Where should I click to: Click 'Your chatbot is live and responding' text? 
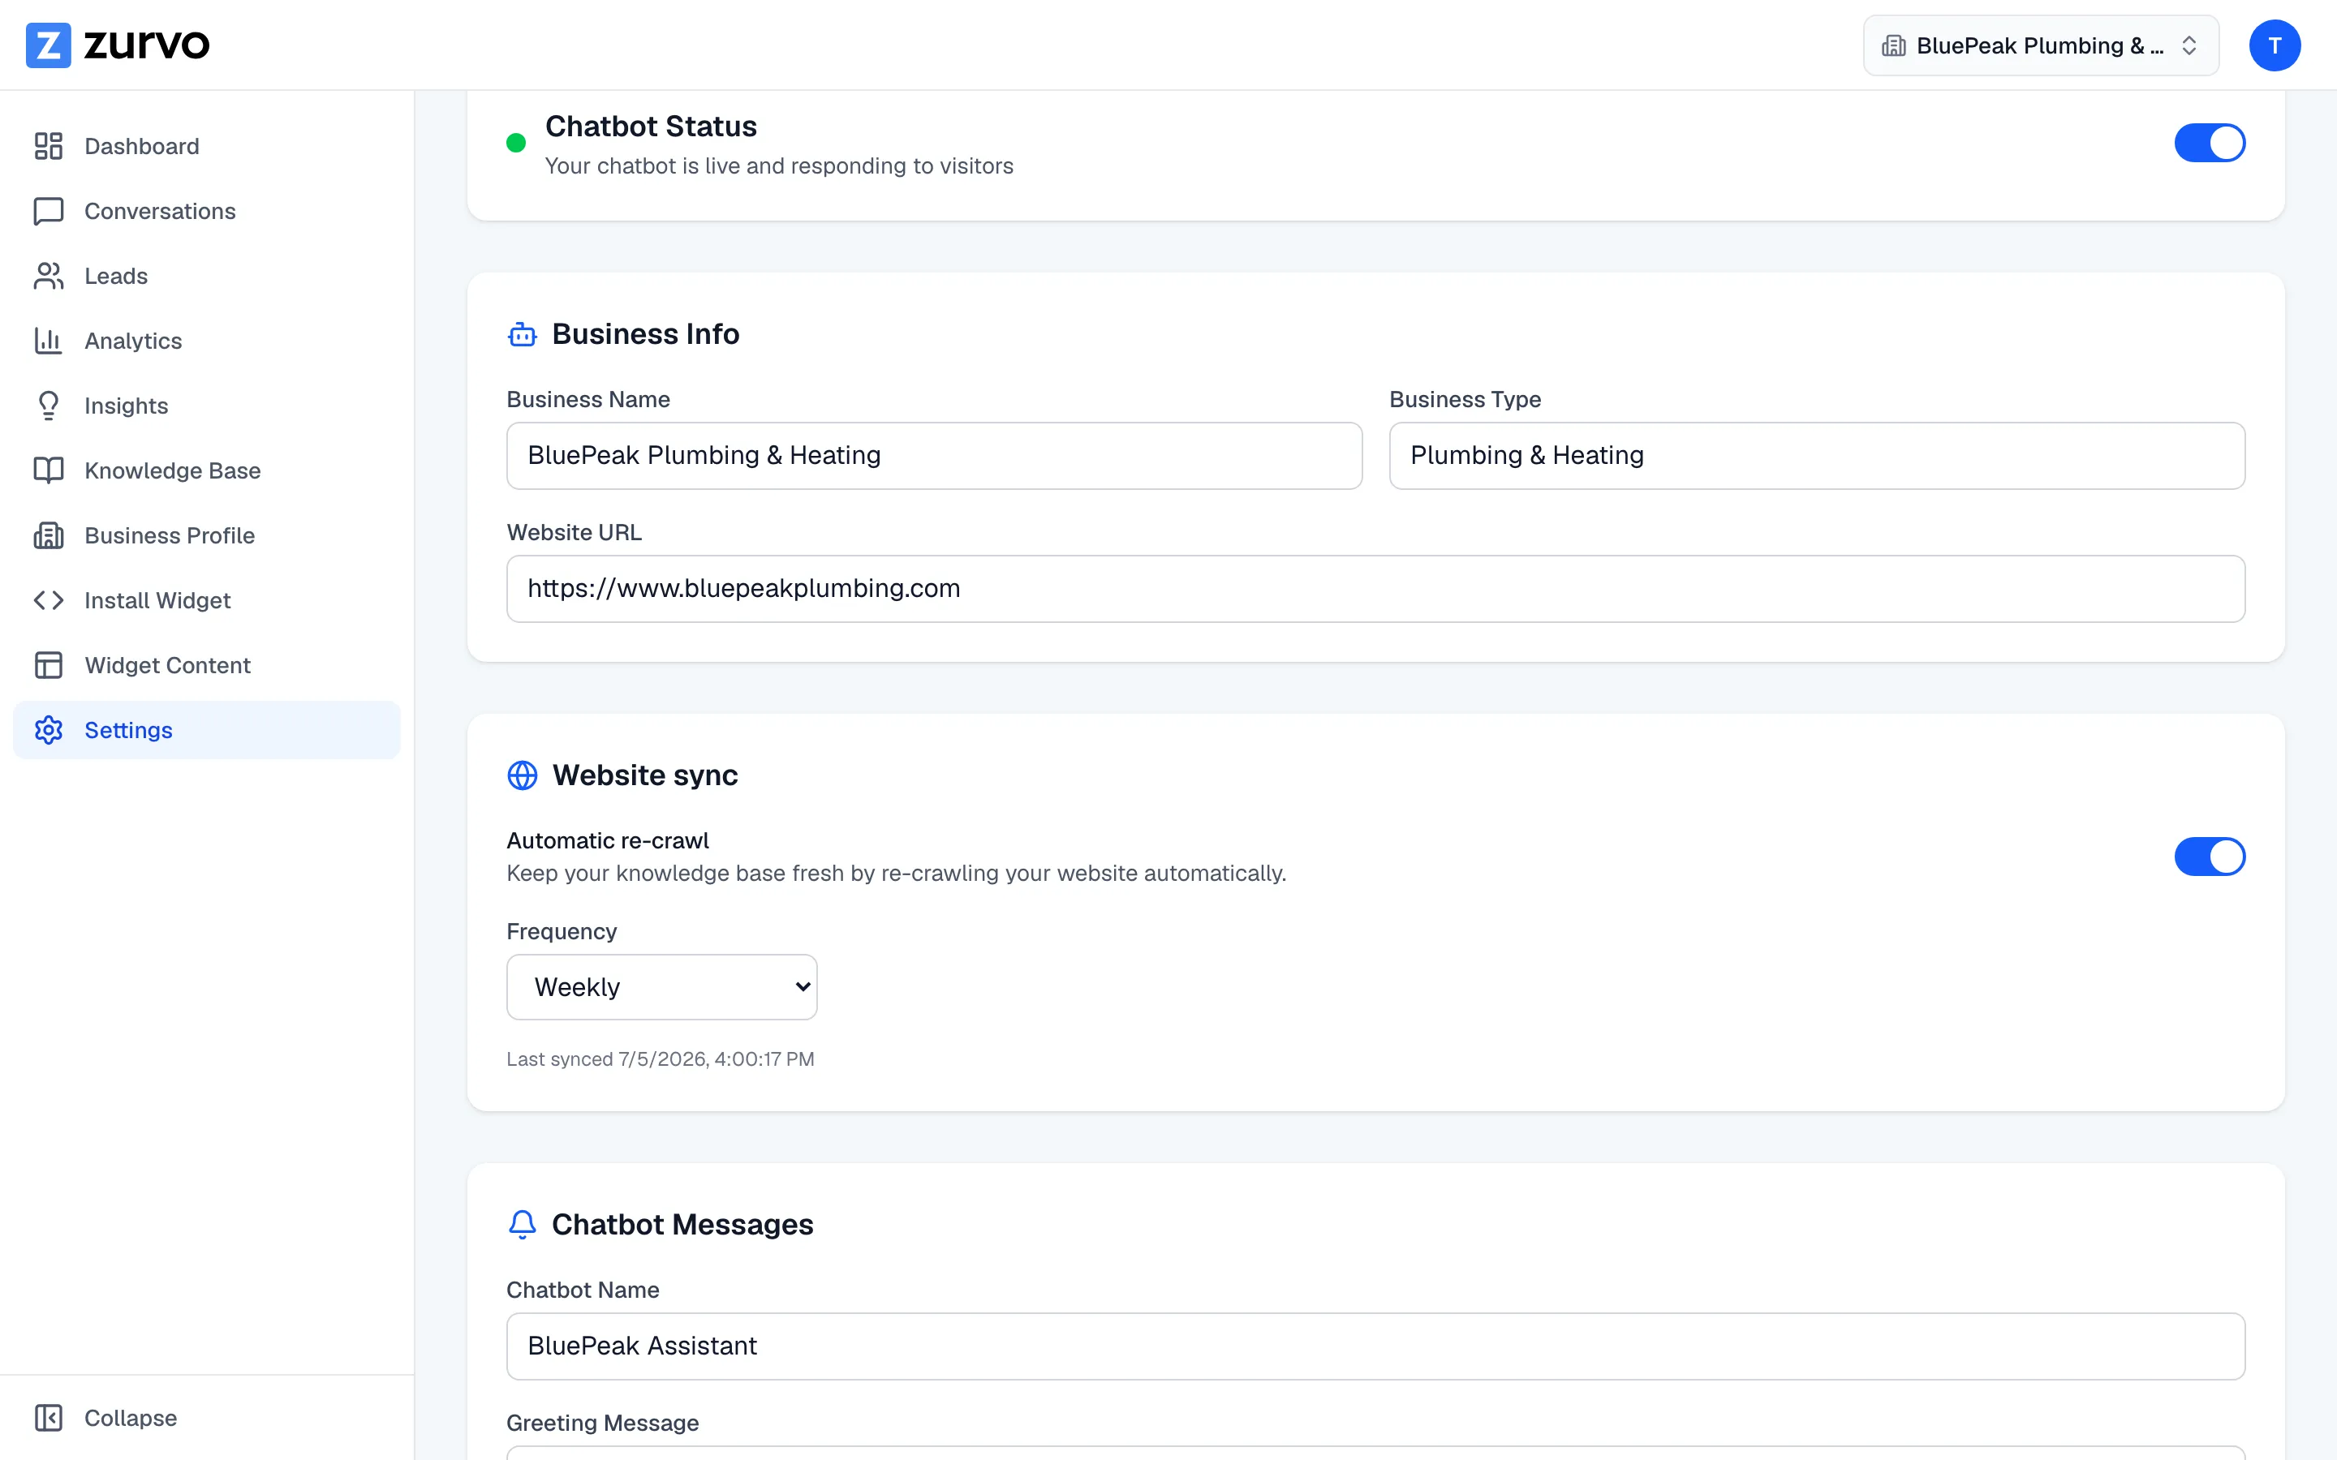[779, 166]
